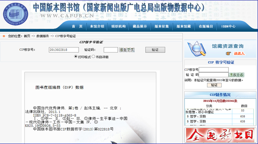
Task: Select the 打印格式 radio option
Action: [76, 57]
